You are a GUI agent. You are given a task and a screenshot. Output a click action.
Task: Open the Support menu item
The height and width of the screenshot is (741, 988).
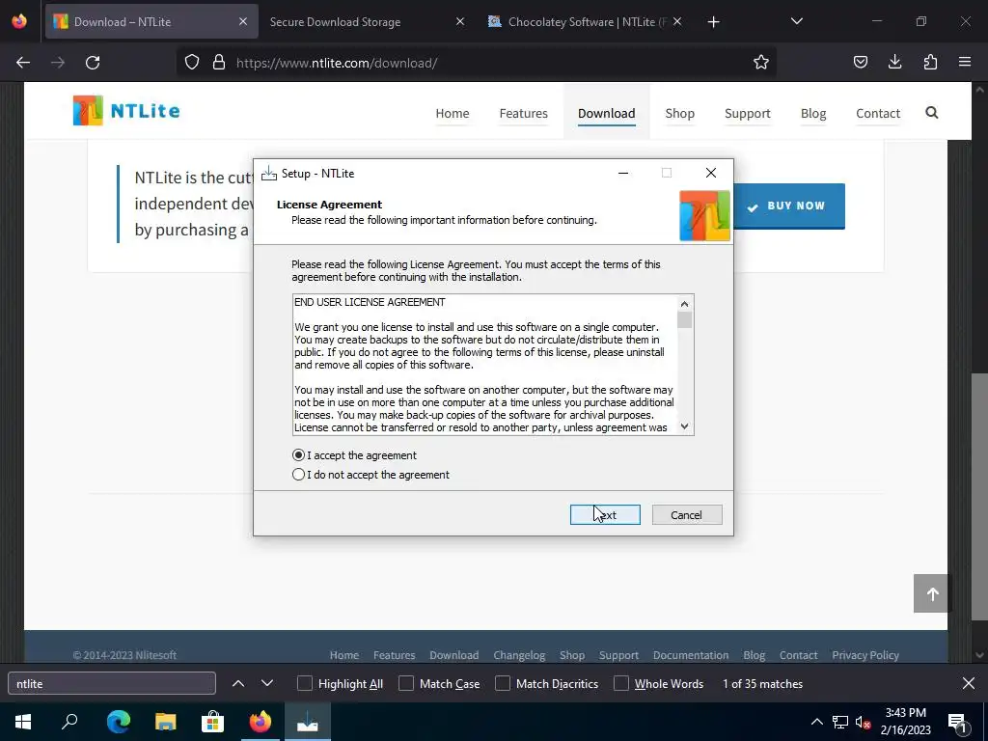[748, 114]
